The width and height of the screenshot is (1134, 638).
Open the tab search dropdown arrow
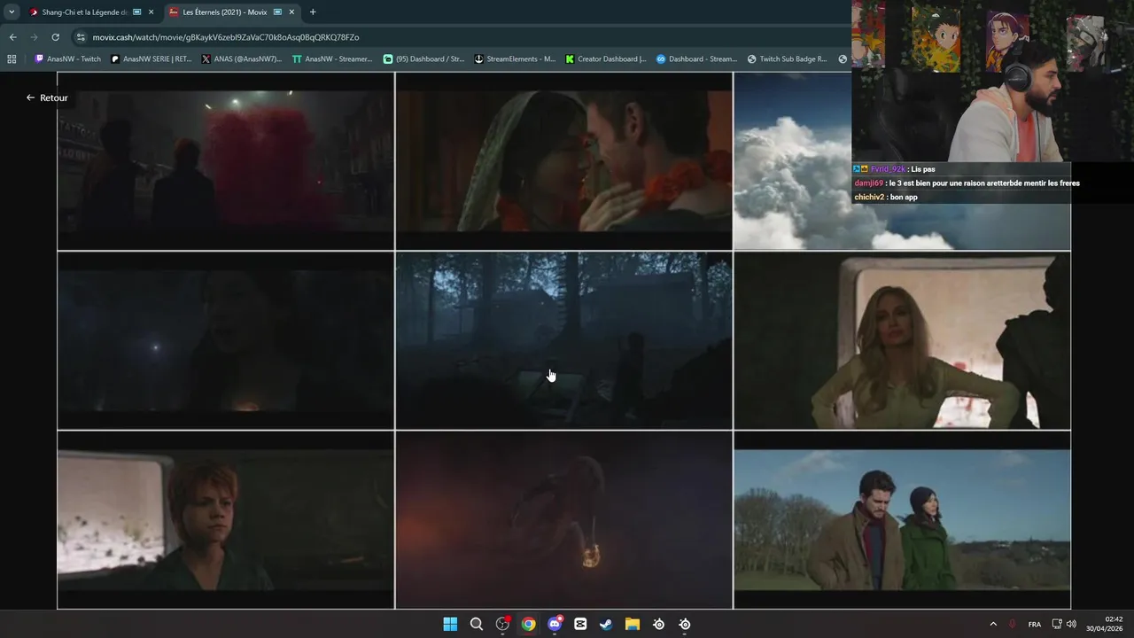click(x=12, y=12)
